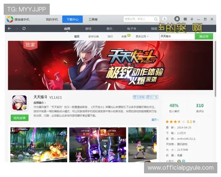Click the top search box for apps and contacts
This screenshot has height=177, width=221.
[x=141, y=19]
